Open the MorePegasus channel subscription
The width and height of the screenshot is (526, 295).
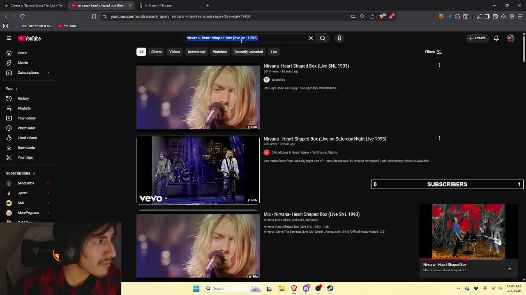(28, 213)
